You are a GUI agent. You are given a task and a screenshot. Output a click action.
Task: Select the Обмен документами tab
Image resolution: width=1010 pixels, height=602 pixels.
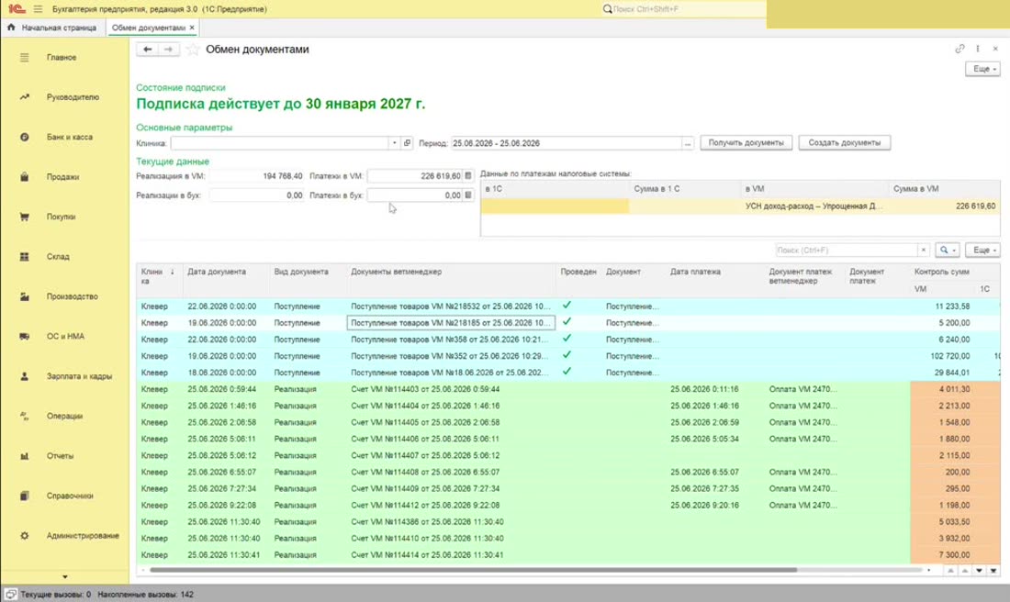(148, 28)
